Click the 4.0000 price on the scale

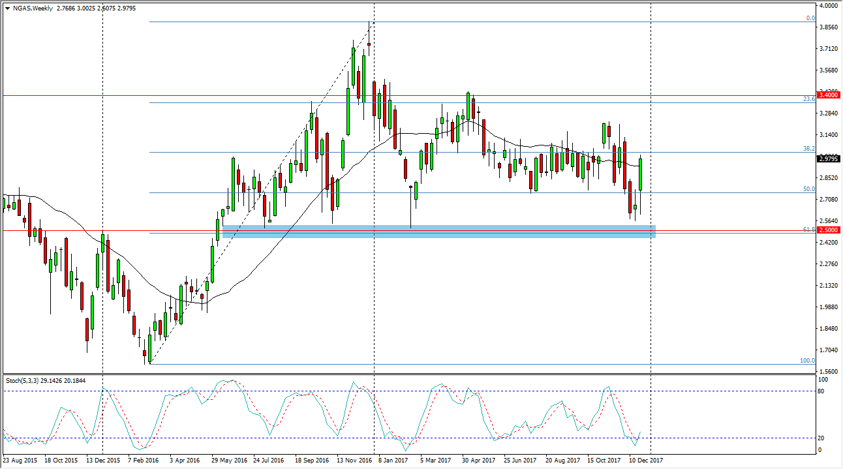tap(828, 7)
